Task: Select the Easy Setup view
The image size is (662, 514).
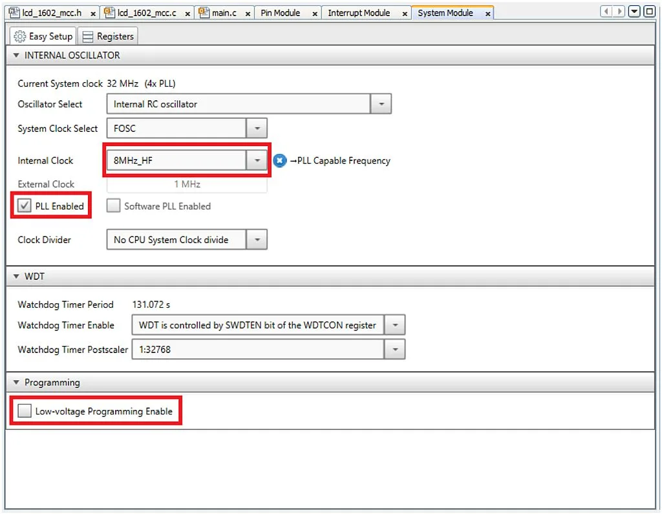Action: [43, 36]
